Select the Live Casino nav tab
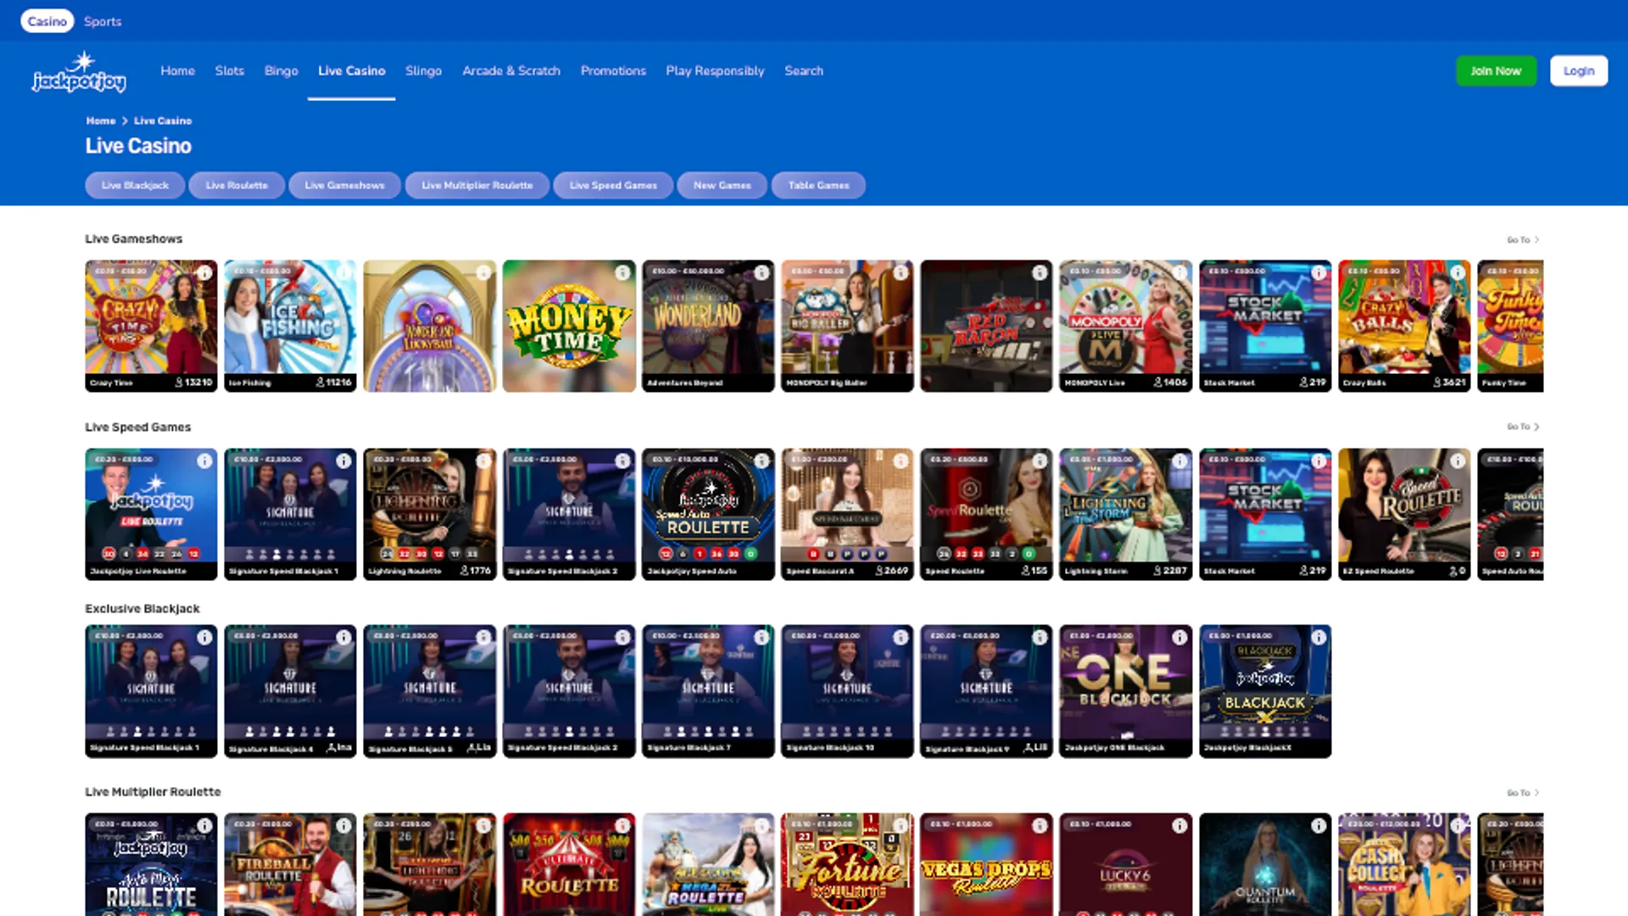Image resolution: width=1628 pixels, height=916 pixels. click(x=352, y=71)
